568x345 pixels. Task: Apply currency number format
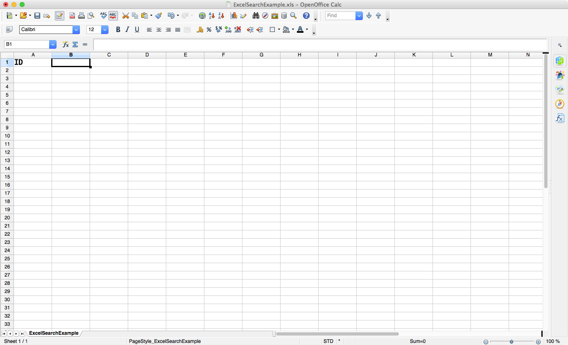point(200,29)
